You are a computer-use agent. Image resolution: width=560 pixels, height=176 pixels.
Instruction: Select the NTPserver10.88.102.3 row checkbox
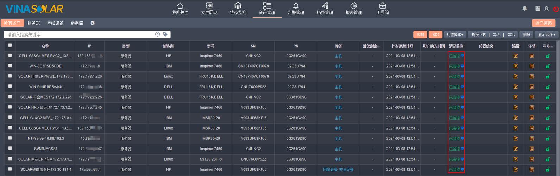coord(10,138)
